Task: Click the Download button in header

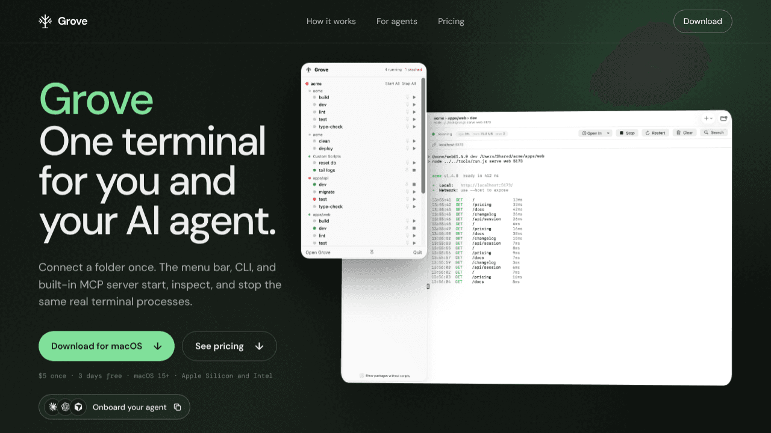Action: point(703,21)
